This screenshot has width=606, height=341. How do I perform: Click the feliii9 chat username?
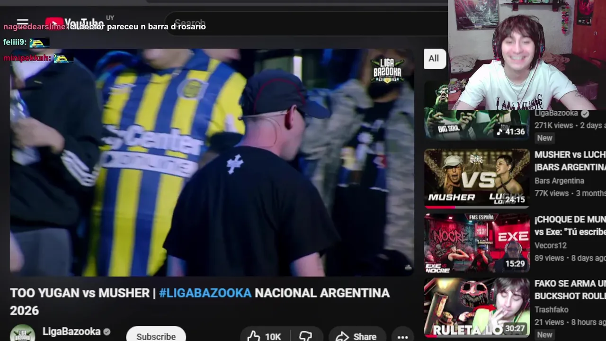[x=15, y=42]
